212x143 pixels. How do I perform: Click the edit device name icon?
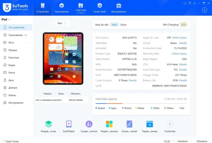(x=65, y=23)
